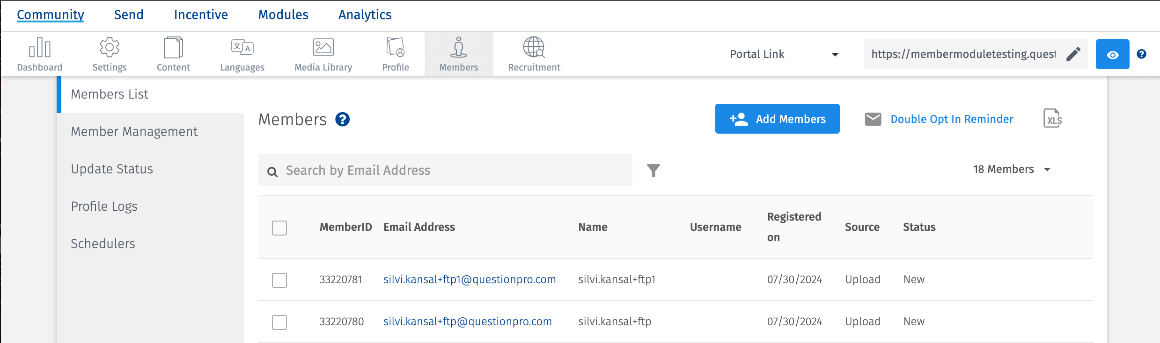Toggle the select-all checkbox in table header

pyautogui.click(x=279, y=228)
